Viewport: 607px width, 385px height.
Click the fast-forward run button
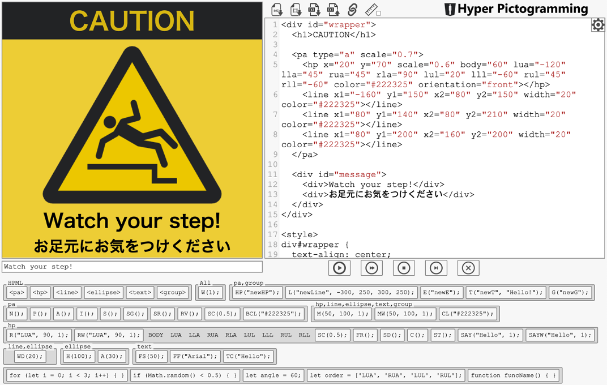click(x=371, y=268)
